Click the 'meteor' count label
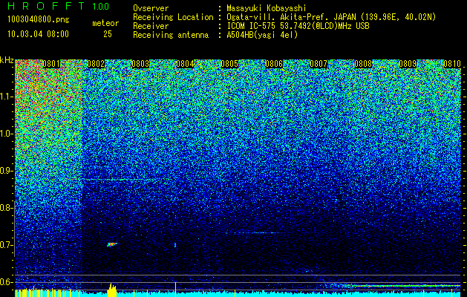 tap(105, 23)
